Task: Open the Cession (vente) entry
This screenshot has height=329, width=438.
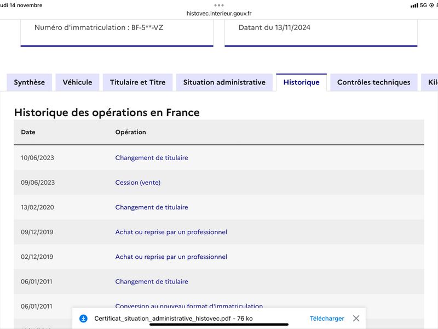Action: pyautogui.click(x=138, y=183)
